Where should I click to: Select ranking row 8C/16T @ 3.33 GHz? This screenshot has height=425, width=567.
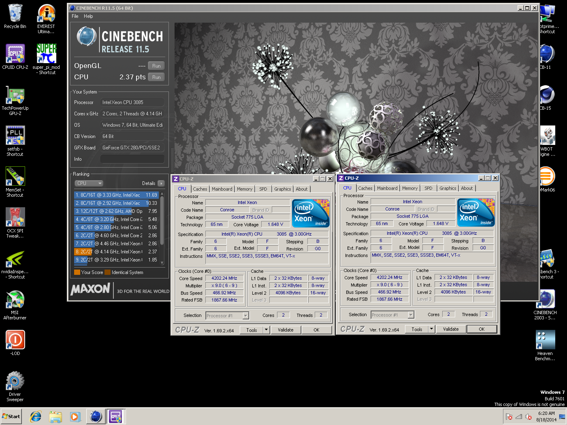117,195
